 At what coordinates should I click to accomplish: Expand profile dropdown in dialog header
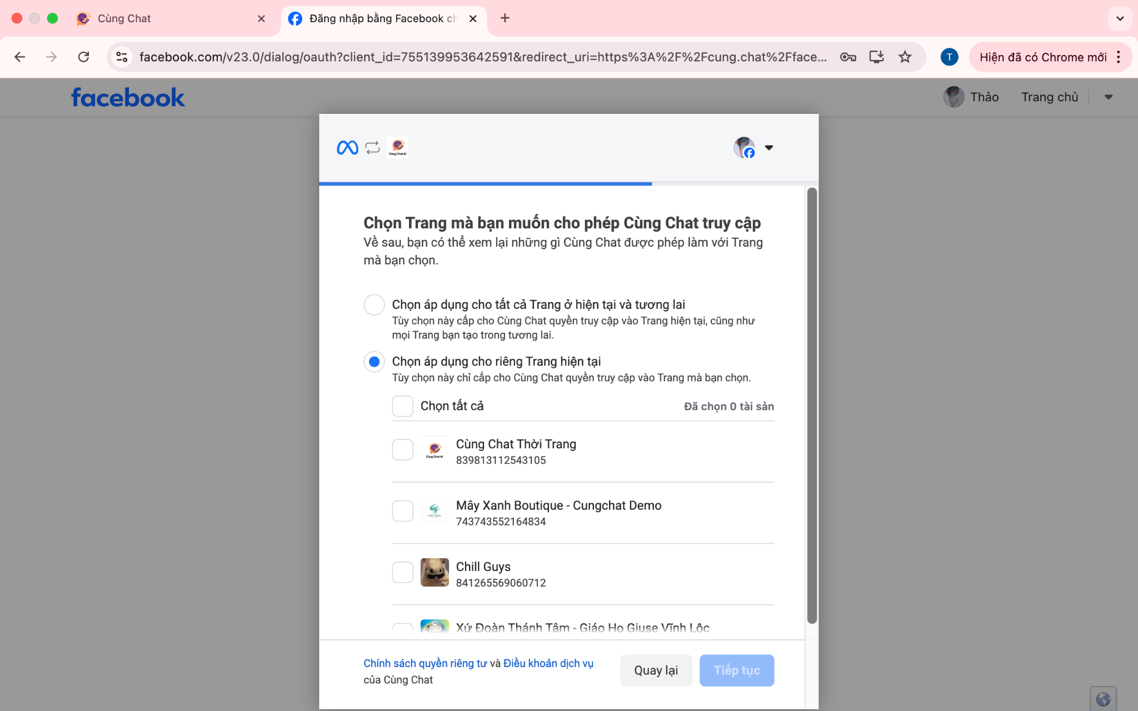click(x=768, y=148)
